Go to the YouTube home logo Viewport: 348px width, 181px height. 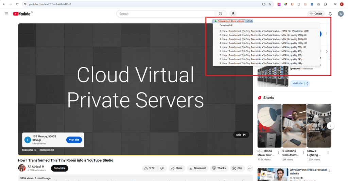point(22,14)
